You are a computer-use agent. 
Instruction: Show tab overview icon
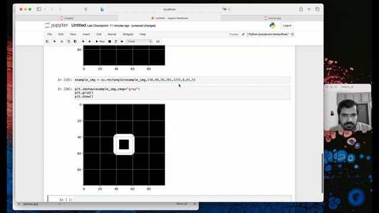pyautogui.click(x=317, y=9)
